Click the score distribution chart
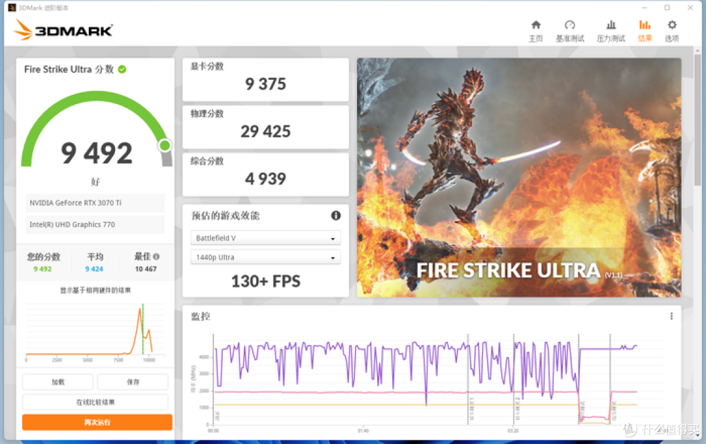The image size is (706, 444). pos(95,331)
